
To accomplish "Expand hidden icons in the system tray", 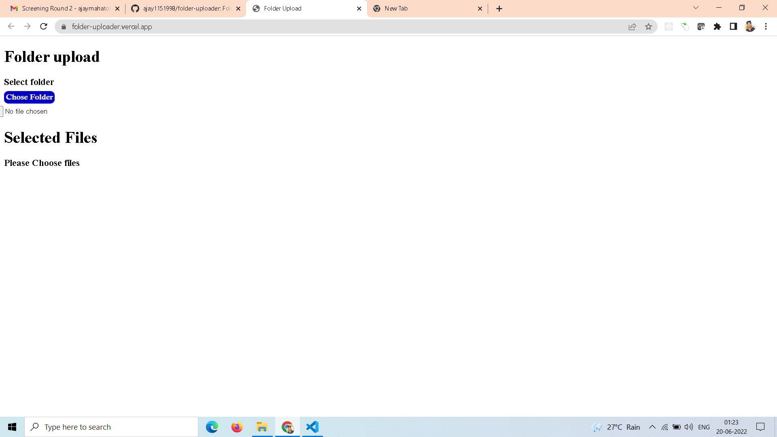I will point(652,427).
